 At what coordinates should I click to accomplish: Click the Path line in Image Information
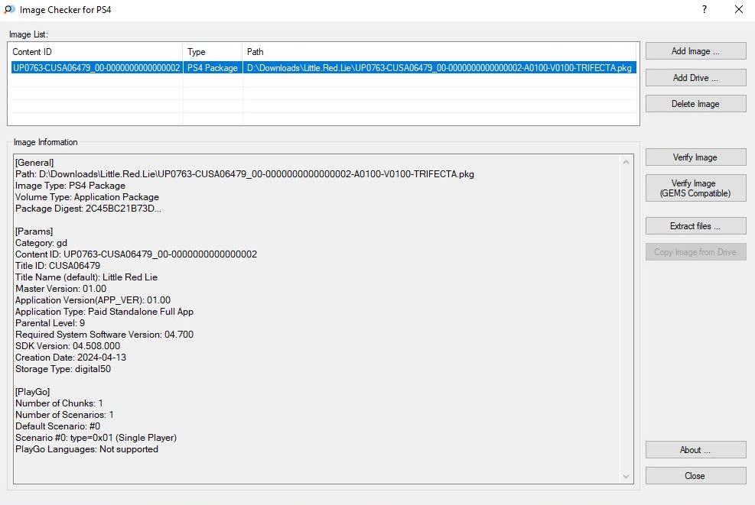pos(245,174)
